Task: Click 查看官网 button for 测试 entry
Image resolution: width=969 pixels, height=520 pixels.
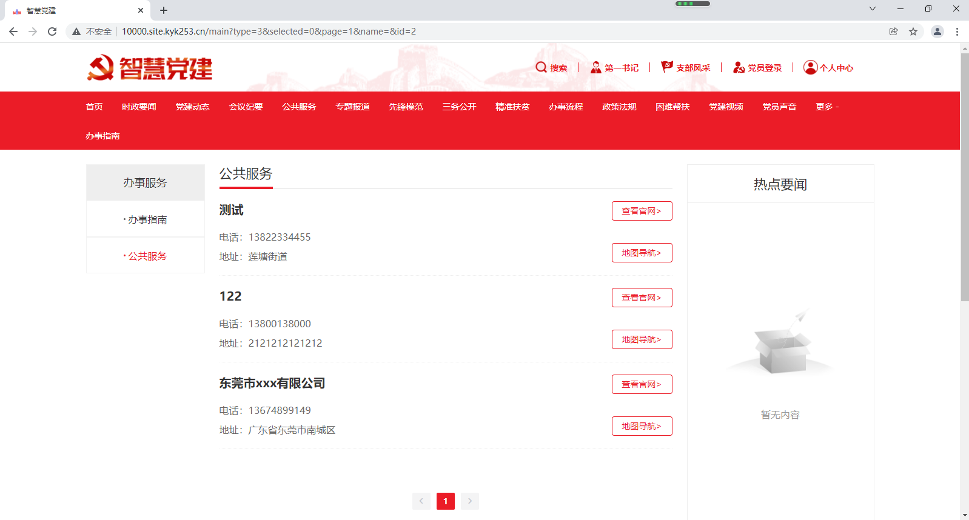Action: [x=642, y=211]
